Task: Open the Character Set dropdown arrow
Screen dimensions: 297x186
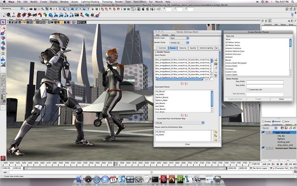Action: tap(271, 168)
